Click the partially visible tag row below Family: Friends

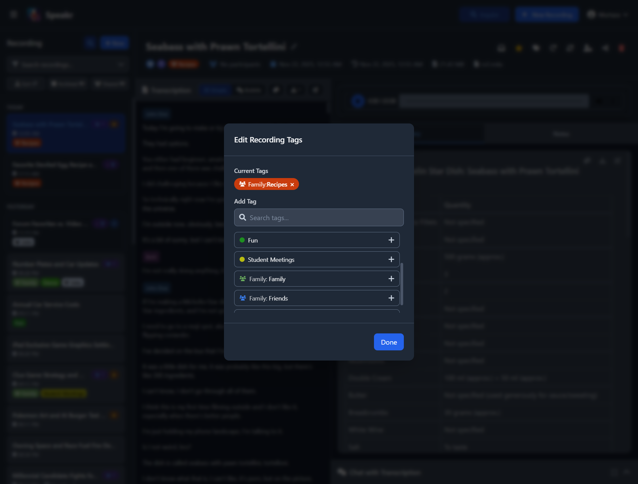317,311
